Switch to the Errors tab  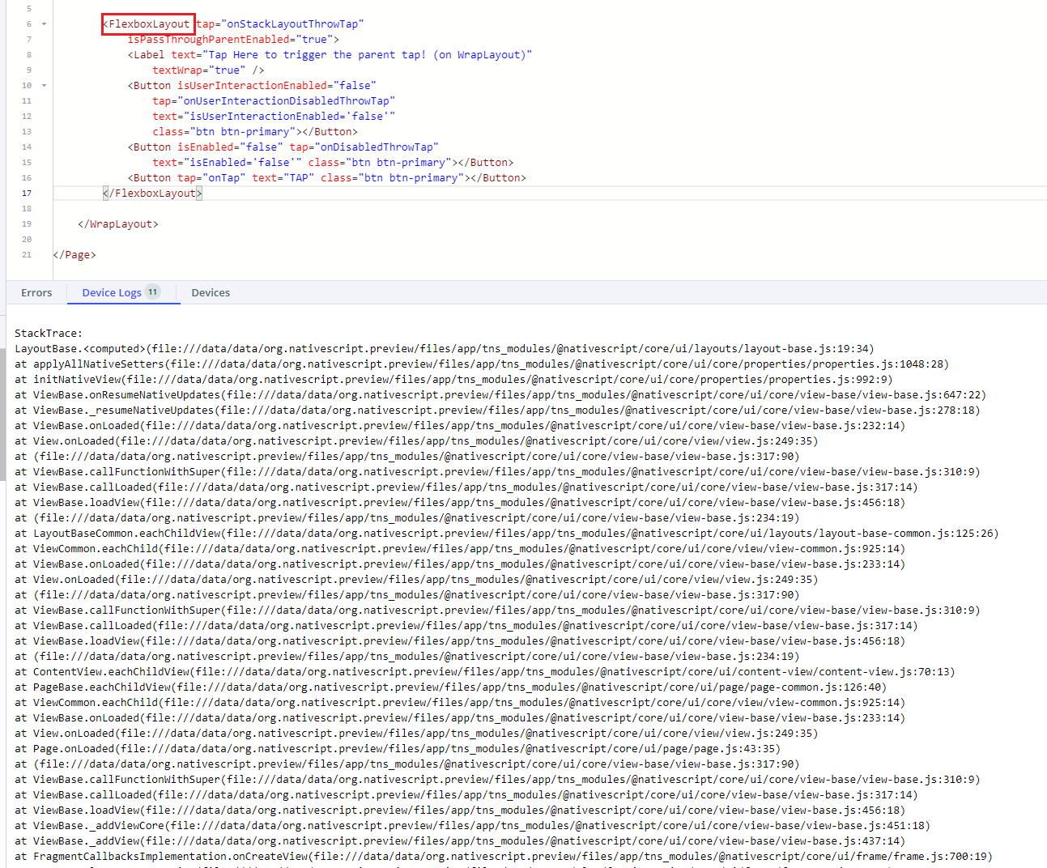coord(36,292)
